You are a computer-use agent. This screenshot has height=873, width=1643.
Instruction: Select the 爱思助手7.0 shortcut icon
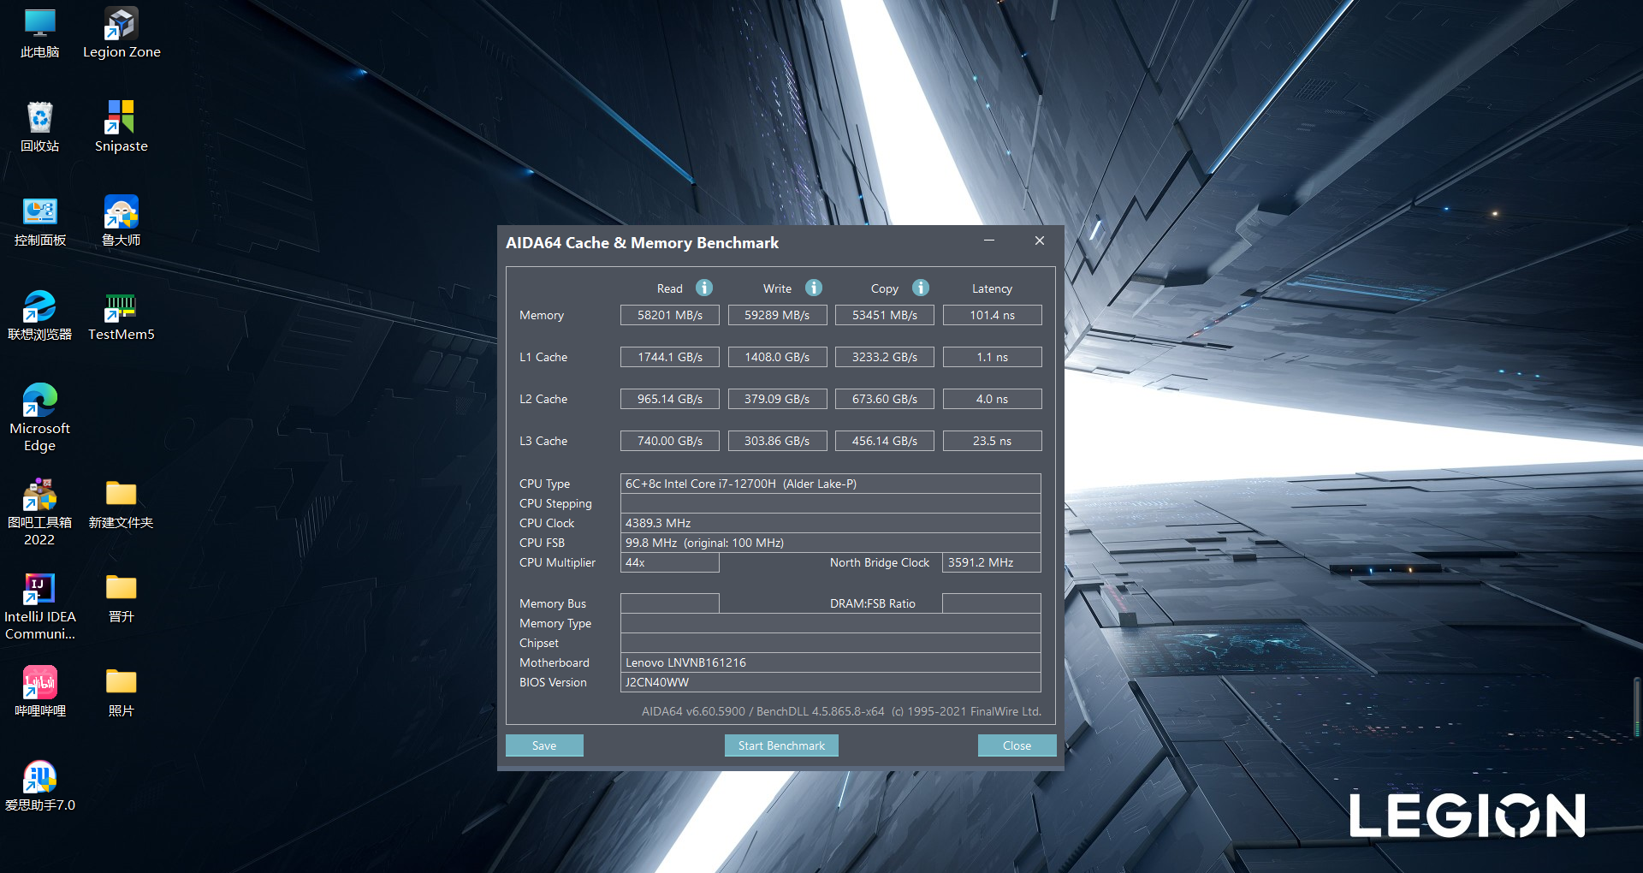39,787
